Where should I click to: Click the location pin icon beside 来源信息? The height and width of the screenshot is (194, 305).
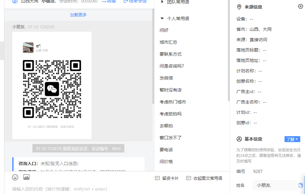239,7
